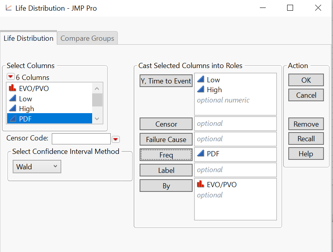
Task: Click the JMP icon in the title bar
Action: (x=8, y=8)
